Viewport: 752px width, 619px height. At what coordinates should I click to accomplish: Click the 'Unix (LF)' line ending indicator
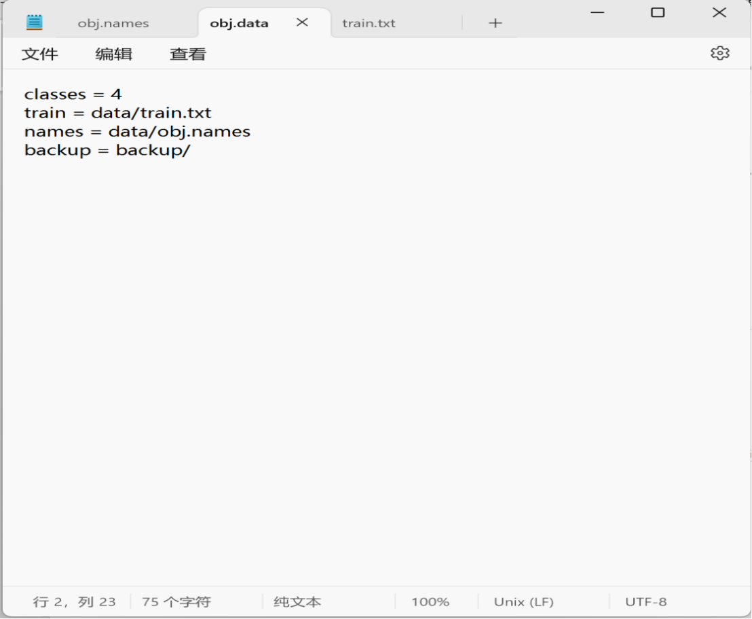[x=524, y=602]
